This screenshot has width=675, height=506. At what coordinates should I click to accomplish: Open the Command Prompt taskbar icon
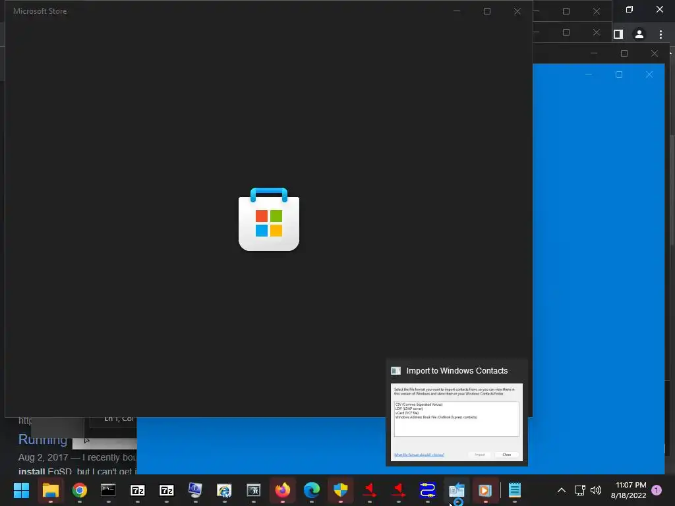pyautogui.click(x=108, y=490)
